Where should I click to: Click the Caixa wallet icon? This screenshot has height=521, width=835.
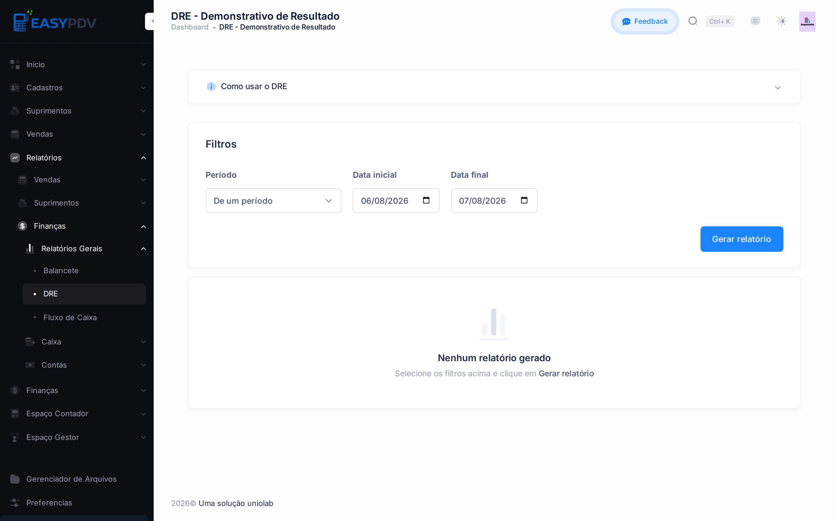coord(30,342)
